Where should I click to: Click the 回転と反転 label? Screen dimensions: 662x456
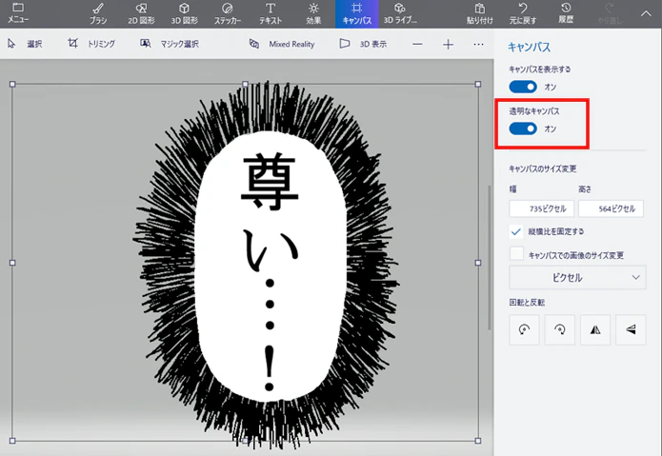(x=527, y=303)
